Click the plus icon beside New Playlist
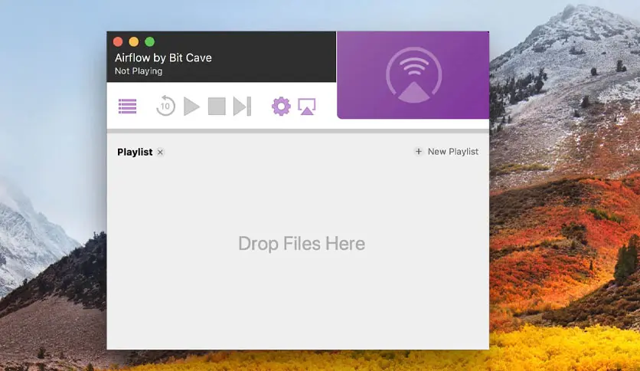Image resolution: width=640 pixels, height=371 pixels. click(x=418, y=152)
